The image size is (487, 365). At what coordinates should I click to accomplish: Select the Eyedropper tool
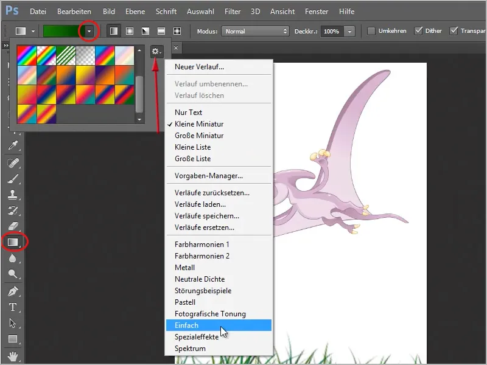click(13, 145)
